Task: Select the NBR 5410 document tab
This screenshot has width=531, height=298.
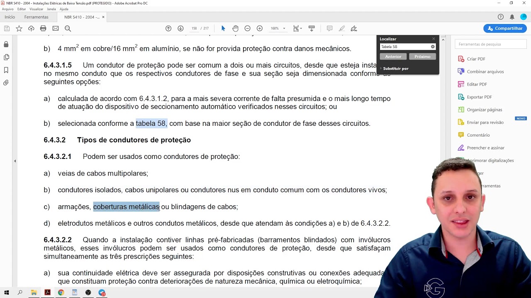Action: pyautogui.click(x=82, y=17)
